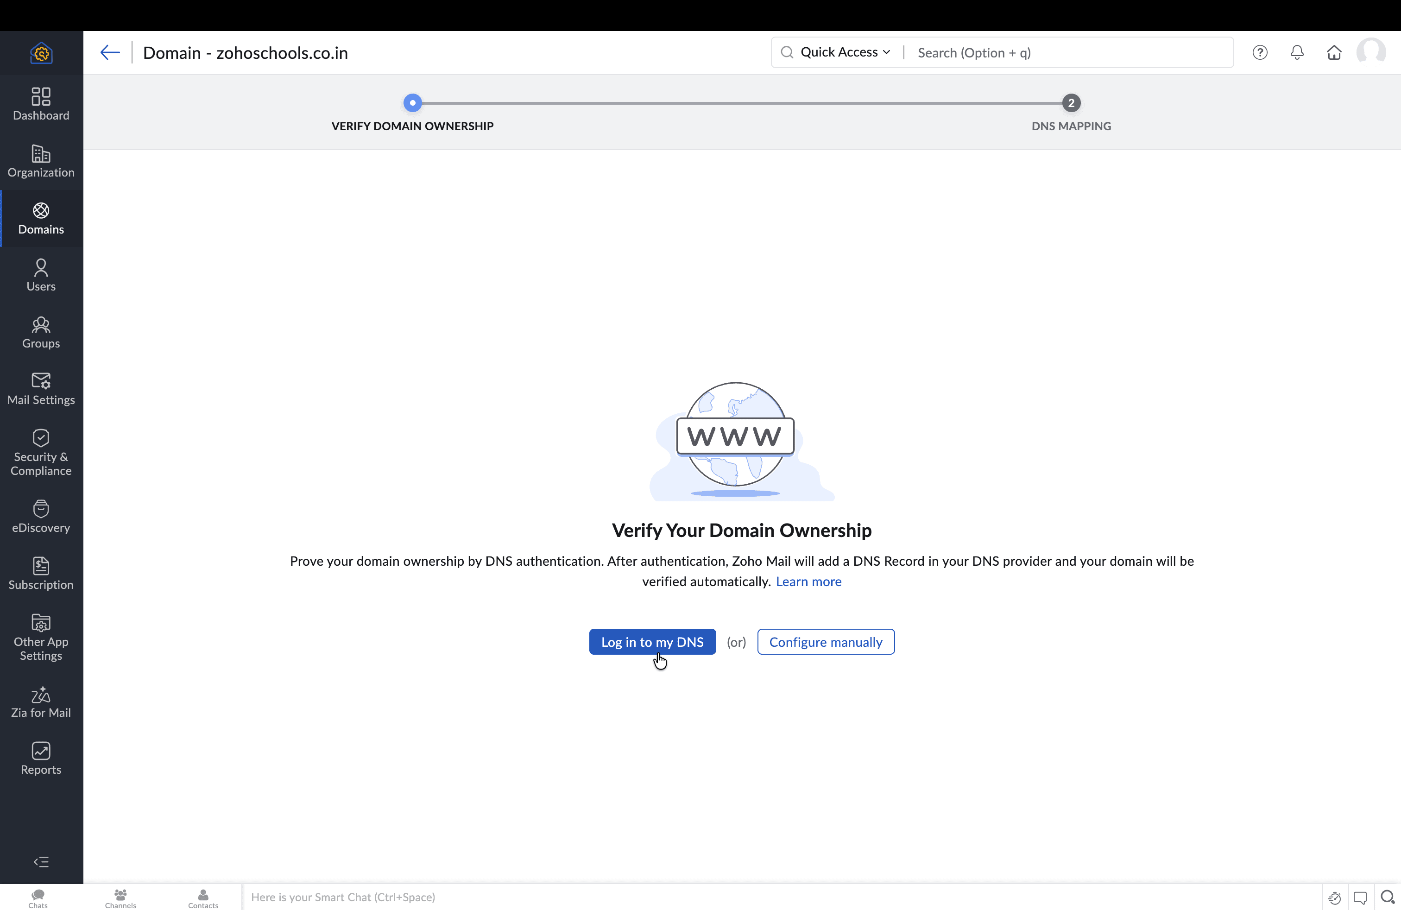Image resolution: width=1401 pixels, height=910 pixels.
Task: Choose Configure manually button
Action: pyautogui.click(x=826, y=642)
